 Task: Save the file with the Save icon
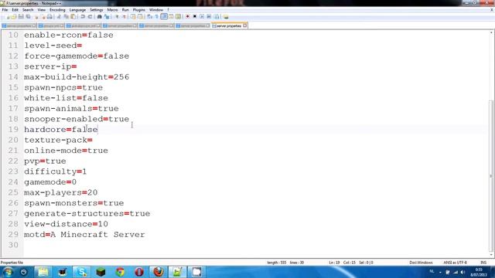tap(21, 16)
